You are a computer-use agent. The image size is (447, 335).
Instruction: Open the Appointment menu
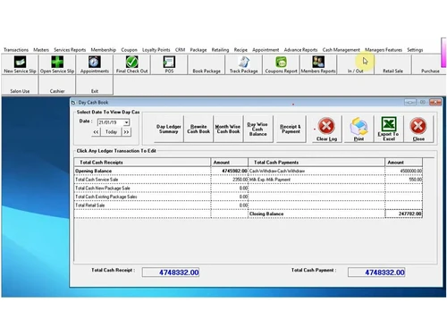[x=266, y=50]
